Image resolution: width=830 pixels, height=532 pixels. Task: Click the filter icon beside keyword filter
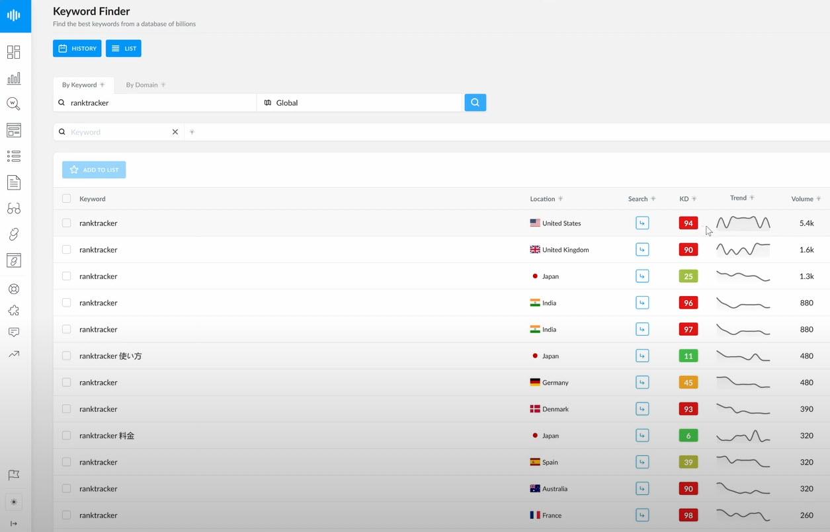pyautogui.click(x=192, y=132)
